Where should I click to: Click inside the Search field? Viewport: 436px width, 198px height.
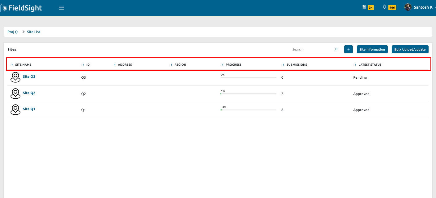pyautogui.click(x=309, y=49)
